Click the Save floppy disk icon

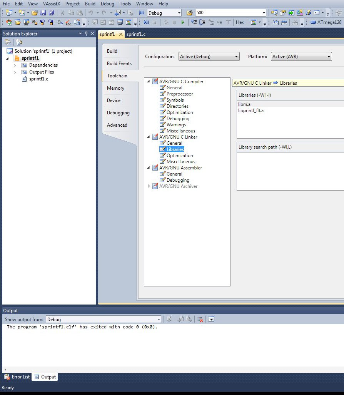tap(43, 13)
